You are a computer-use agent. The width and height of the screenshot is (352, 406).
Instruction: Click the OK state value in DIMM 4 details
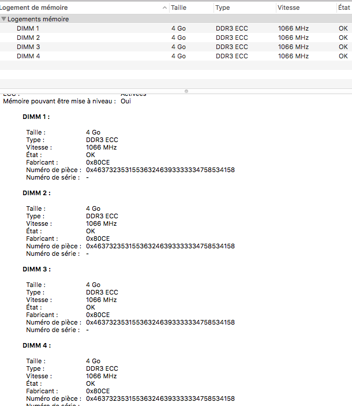(91, 383)
